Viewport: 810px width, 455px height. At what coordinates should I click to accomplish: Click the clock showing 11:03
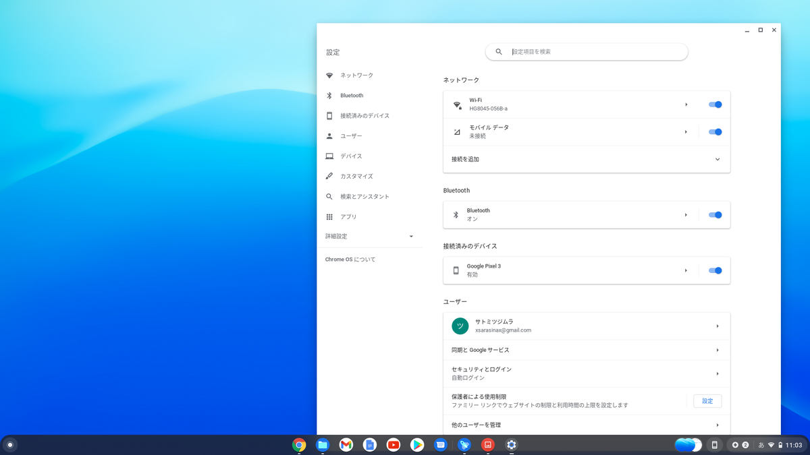794,445
